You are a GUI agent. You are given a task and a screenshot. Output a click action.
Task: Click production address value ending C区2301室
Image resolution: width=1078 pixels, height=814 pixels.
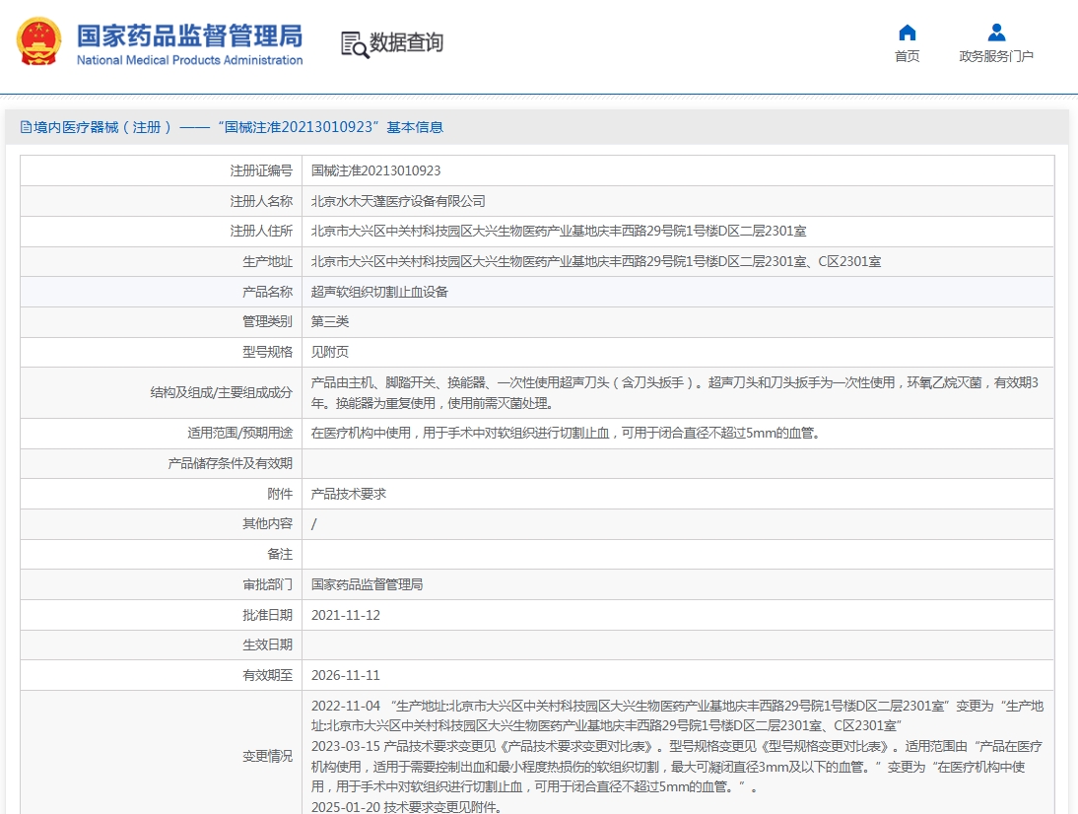point(596,261)
